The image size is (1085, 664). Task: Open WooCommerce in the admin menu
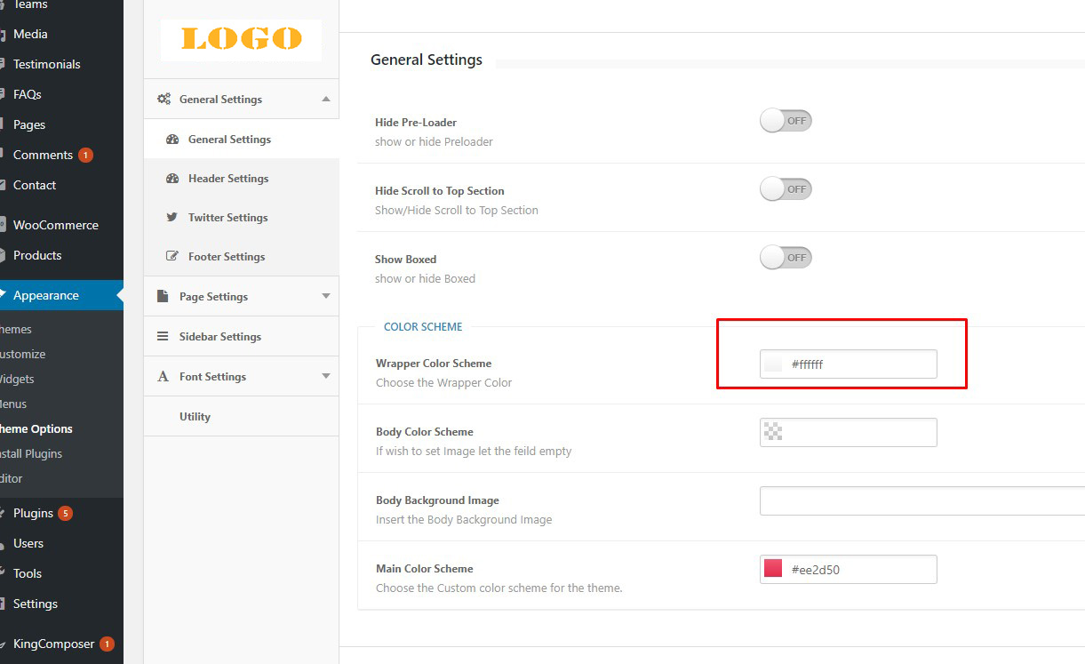click(x=55, y=225)
